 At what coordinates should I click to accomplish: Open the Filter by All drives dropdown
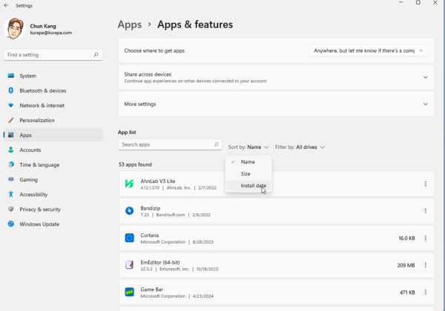pyautogui.click(x=300, y=147)
